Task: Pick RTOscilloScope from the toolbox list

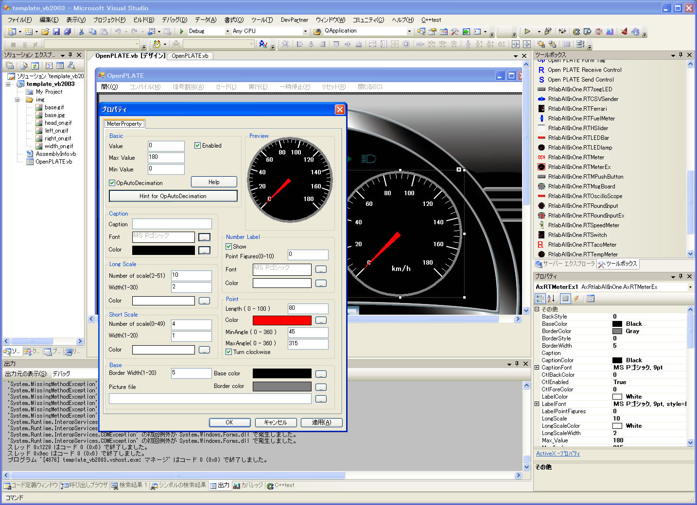Action: pyautogui.click(x=585, y=196)
